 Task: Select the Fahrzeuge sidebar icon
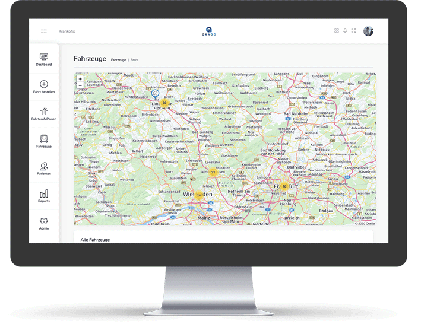44,138
